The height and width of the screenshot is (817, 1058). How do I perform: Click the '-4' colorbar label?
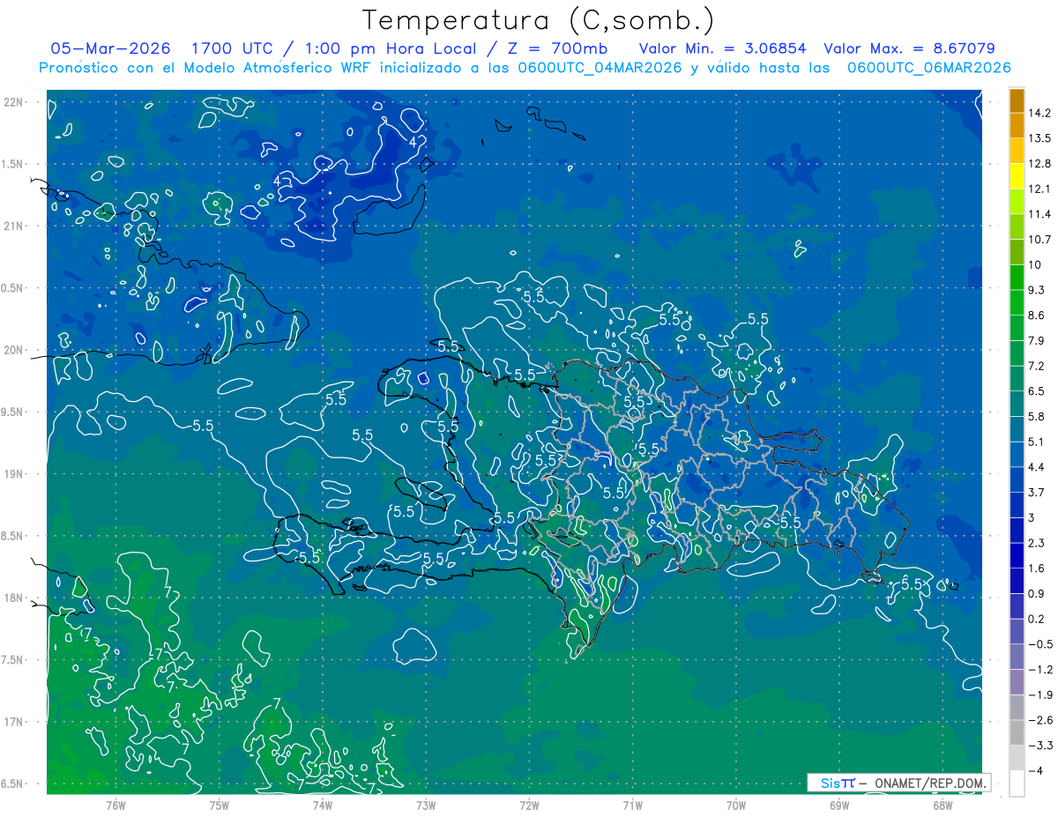pos(1034,770)
